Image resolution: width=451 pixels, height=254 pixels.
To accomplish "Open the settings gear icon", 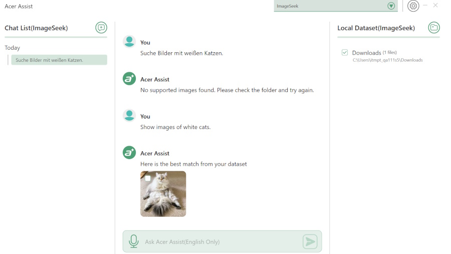I will [x=413, y=6].
